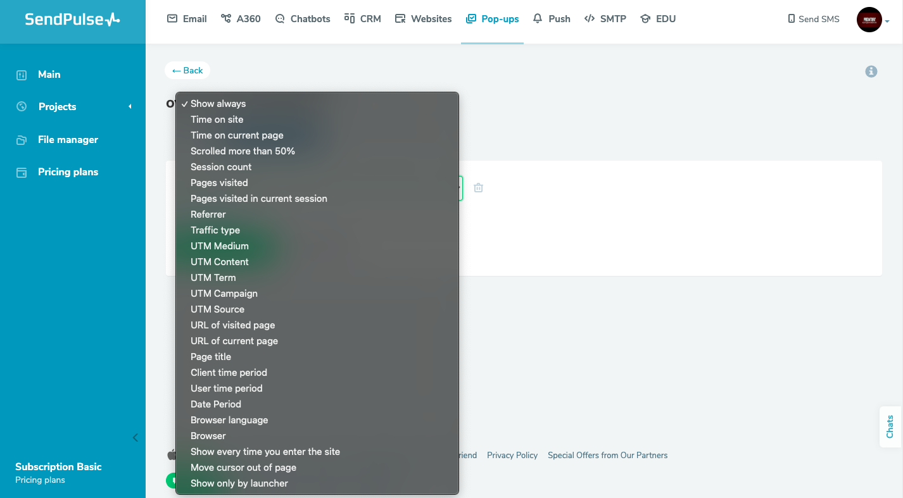
Task: Choose "Browser language" condition
Action: tap(229, 420)
